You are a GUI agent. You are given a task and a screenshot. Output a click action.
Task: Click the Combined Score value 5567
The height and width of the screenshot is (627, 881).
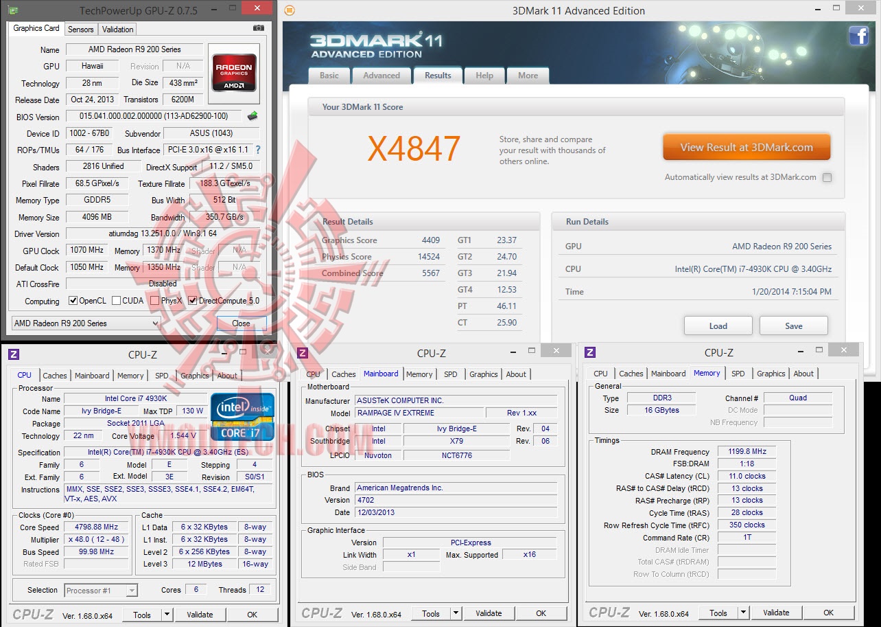pyautogui.click(x=431, y=273)
